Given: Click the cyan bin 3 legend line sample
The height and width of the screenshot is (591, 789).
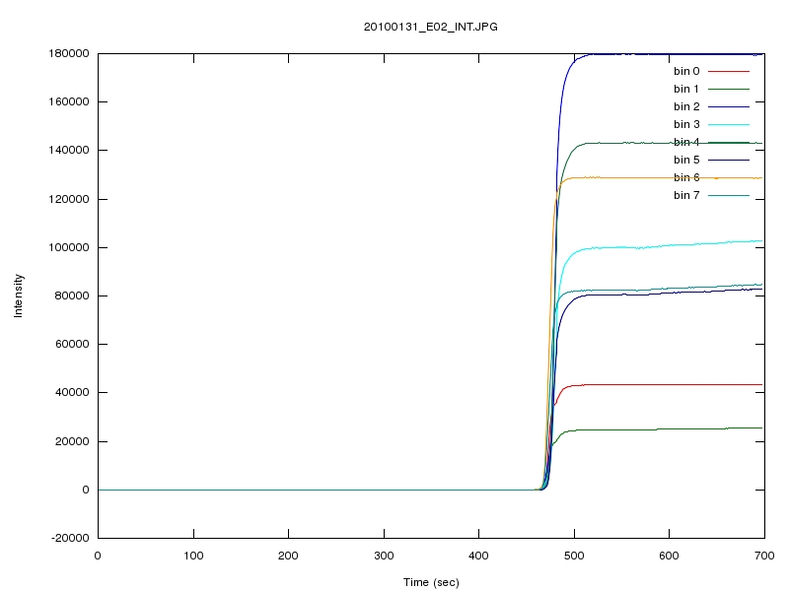Looking at the screenshot, I should [729, 124].
